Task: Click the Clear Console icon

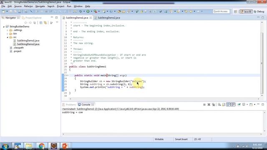Action: pos(219,105)
